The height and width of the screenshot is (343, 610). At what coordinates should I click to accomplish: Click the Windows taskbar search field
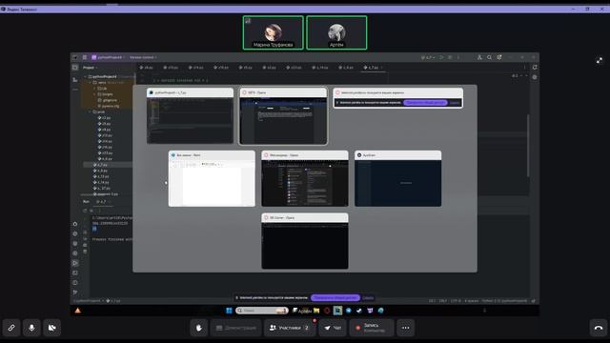[262, 311]
